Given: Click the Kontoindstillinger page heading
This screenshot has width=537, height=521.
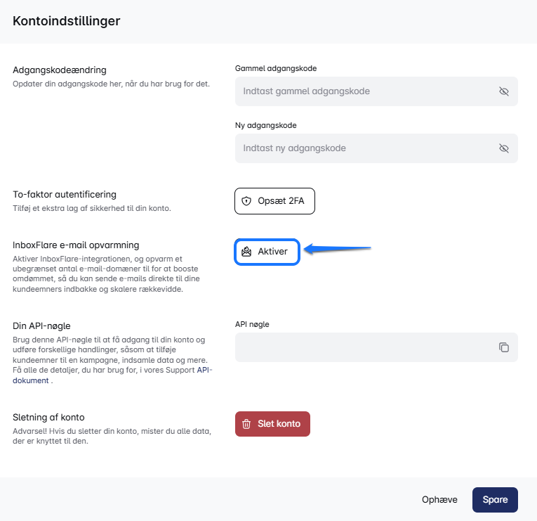Looking at the screenshot, I should [x=67, y=21].
